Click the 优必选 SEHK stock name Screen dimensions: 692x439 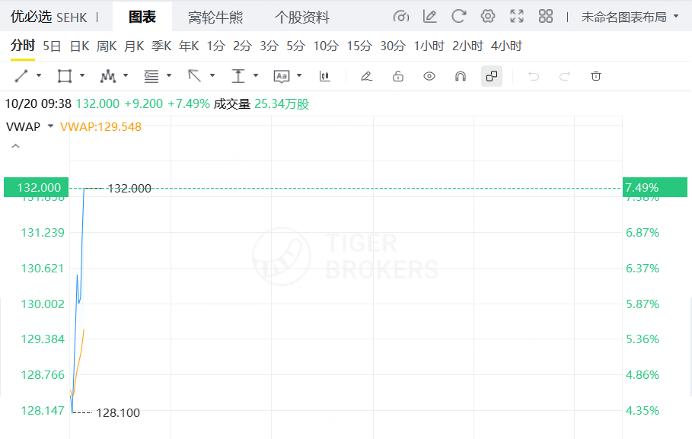pos(49,17)
